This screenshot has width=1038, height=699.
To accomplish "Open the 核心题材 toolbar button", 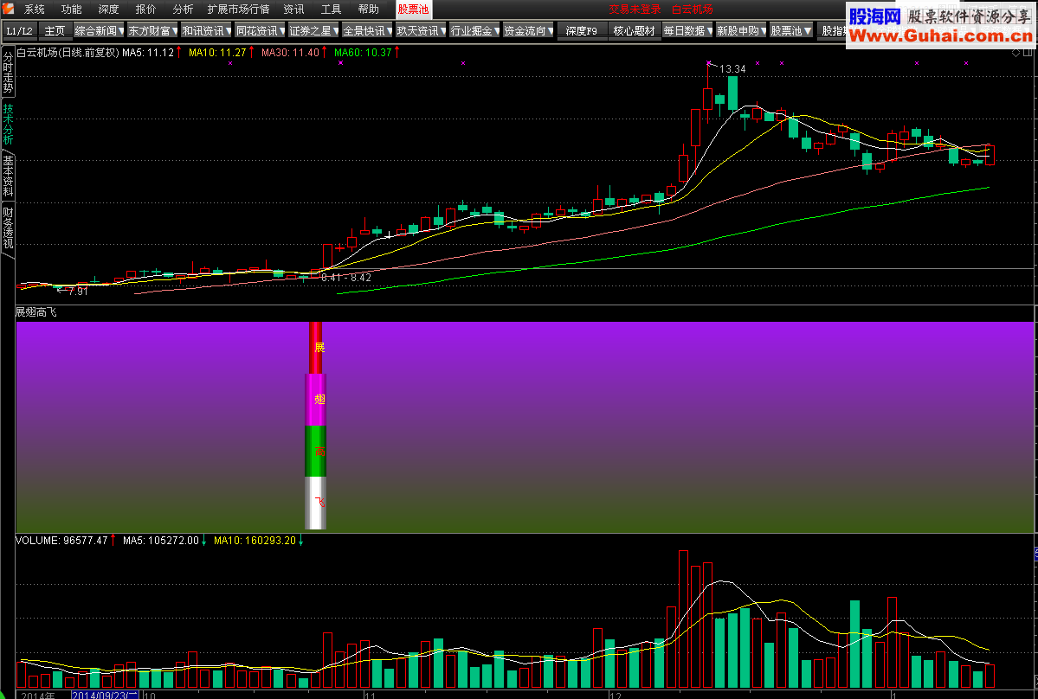I will (x=635, y=30).
